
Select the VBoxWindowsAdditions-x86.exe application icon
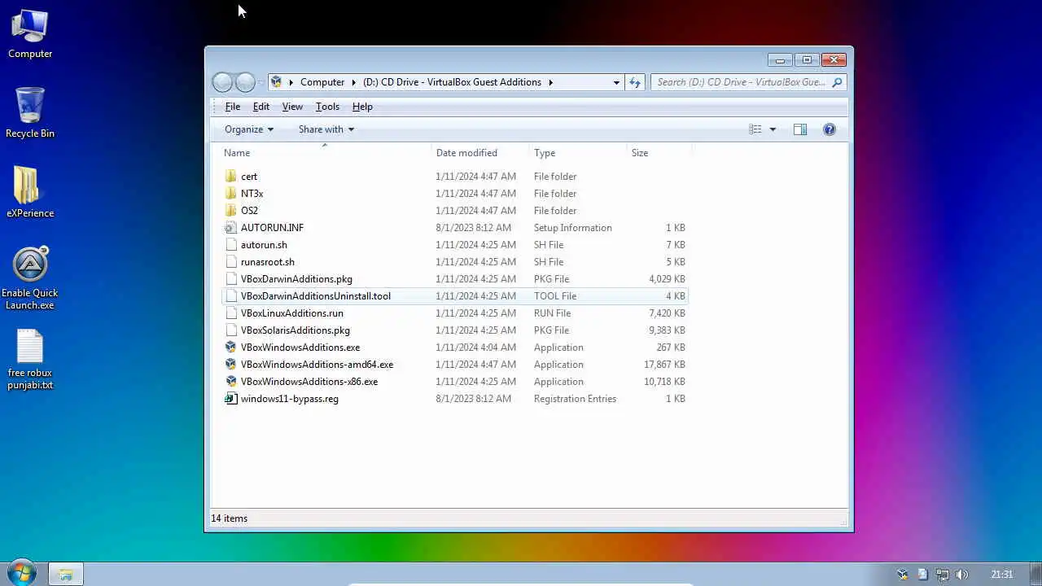(231, 382)
